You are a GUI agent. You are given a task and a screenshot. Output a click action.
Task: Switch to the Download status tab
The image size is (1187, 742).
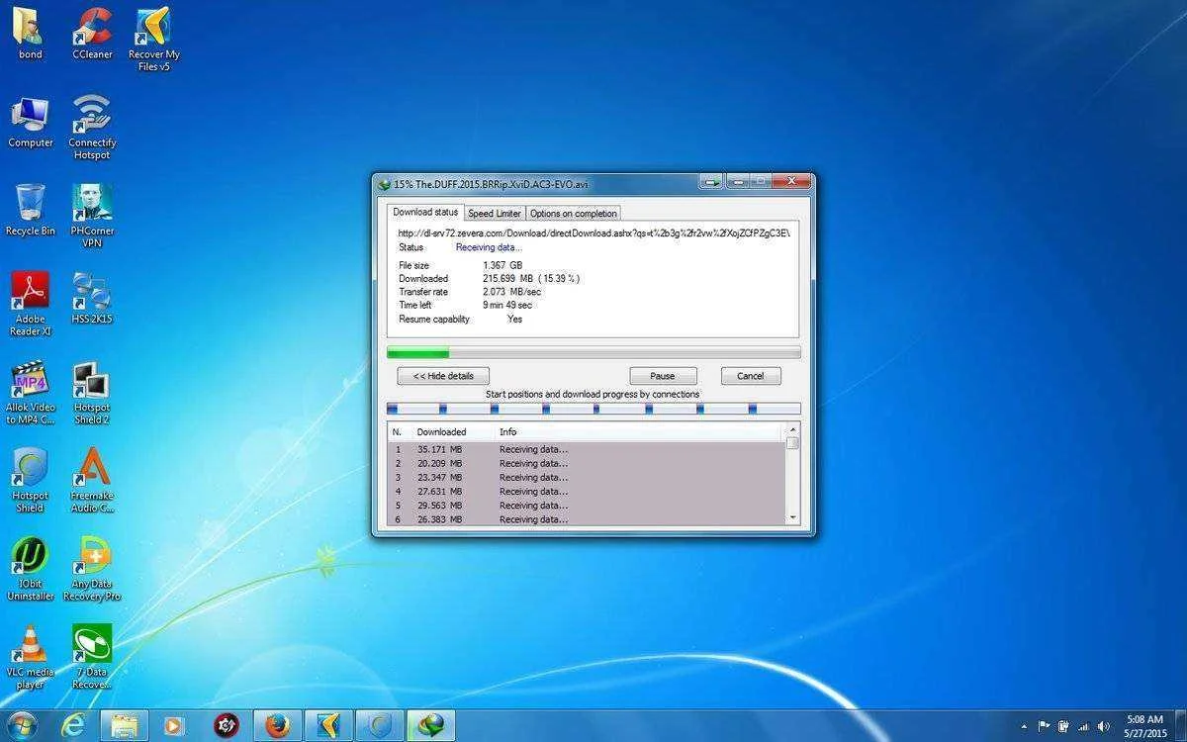(425, 212)
